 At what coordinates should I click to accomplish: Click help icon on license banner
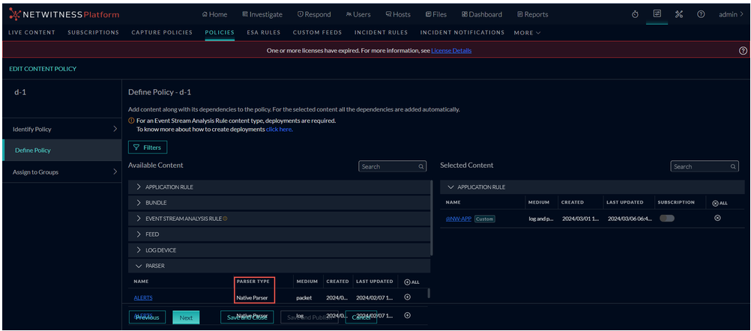pyautogui.click(x=743, y=50)
